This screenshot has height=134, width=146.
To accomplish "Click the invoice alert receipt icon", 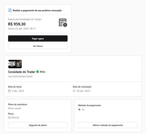I will click(x=63, y=23).
